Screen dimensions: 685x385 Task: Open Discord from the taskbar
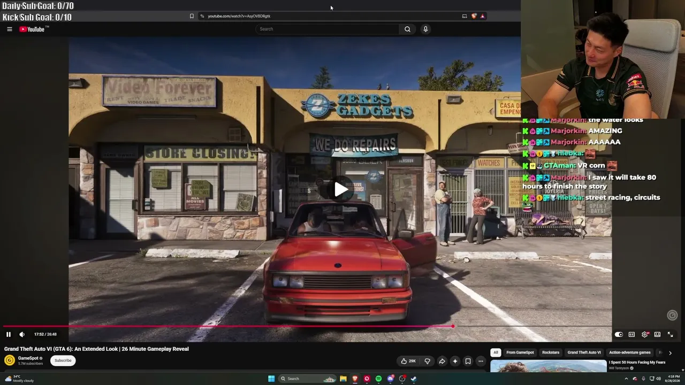[x=390, y=379]
